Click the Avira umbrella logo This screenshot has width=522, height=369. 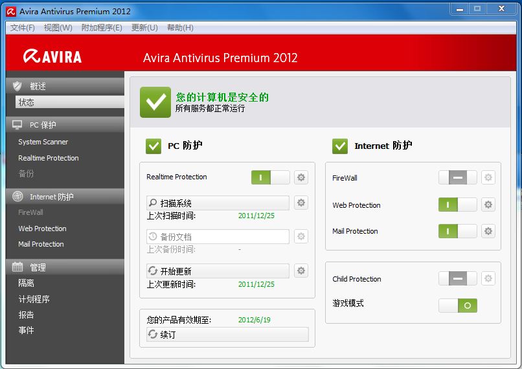pyautogui.click(x=52, y=56)
